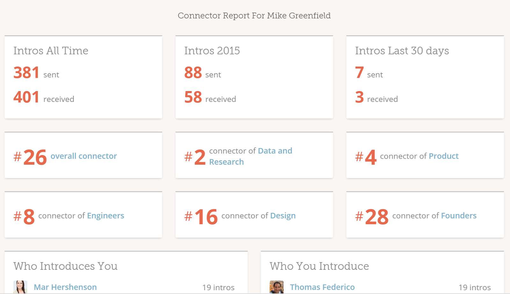Select the Intros All Time card heading
Screen dimensions: 510x294
point(51,51)
